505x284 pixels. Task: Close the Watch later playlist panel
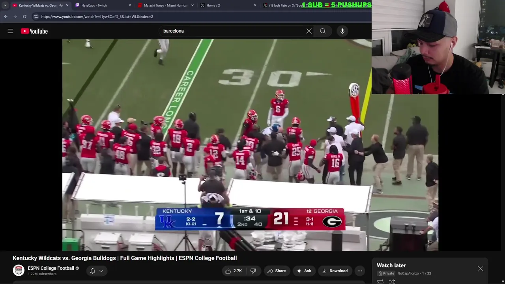480,269
